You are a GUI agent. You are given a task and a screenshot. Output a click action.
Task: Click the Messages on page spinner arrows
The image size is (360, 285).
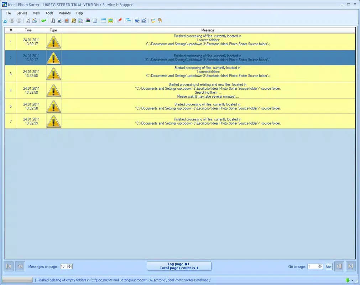pyautogui.click(x=69, y=266)
